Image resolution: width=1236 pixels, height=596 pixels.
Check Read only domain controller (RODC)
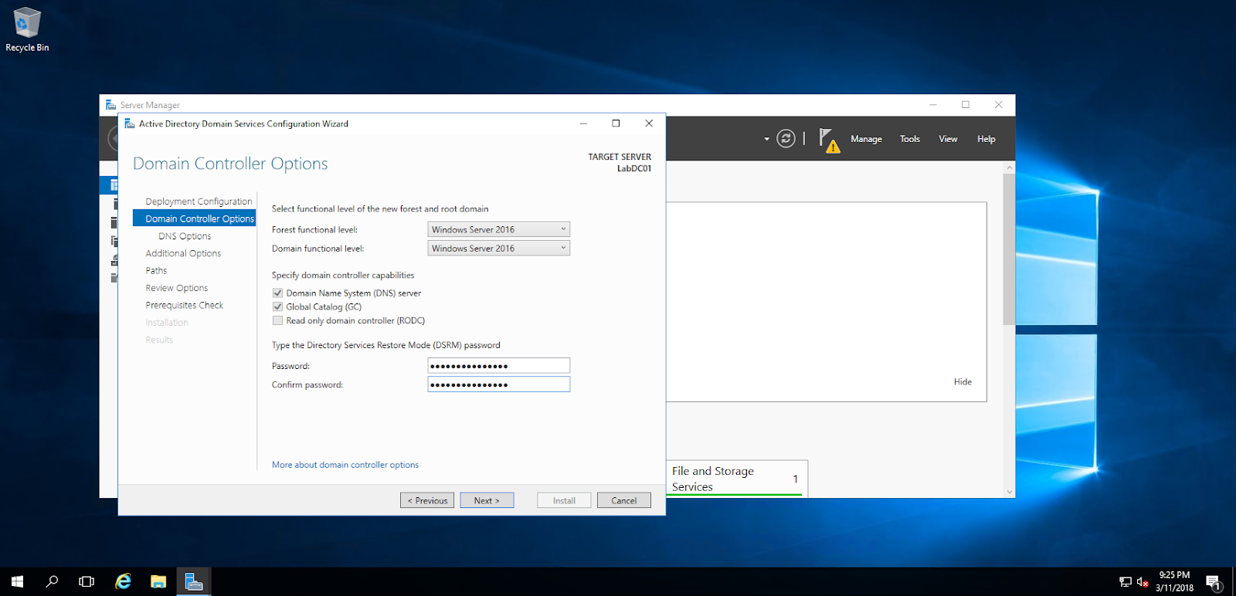click(277, 321)
